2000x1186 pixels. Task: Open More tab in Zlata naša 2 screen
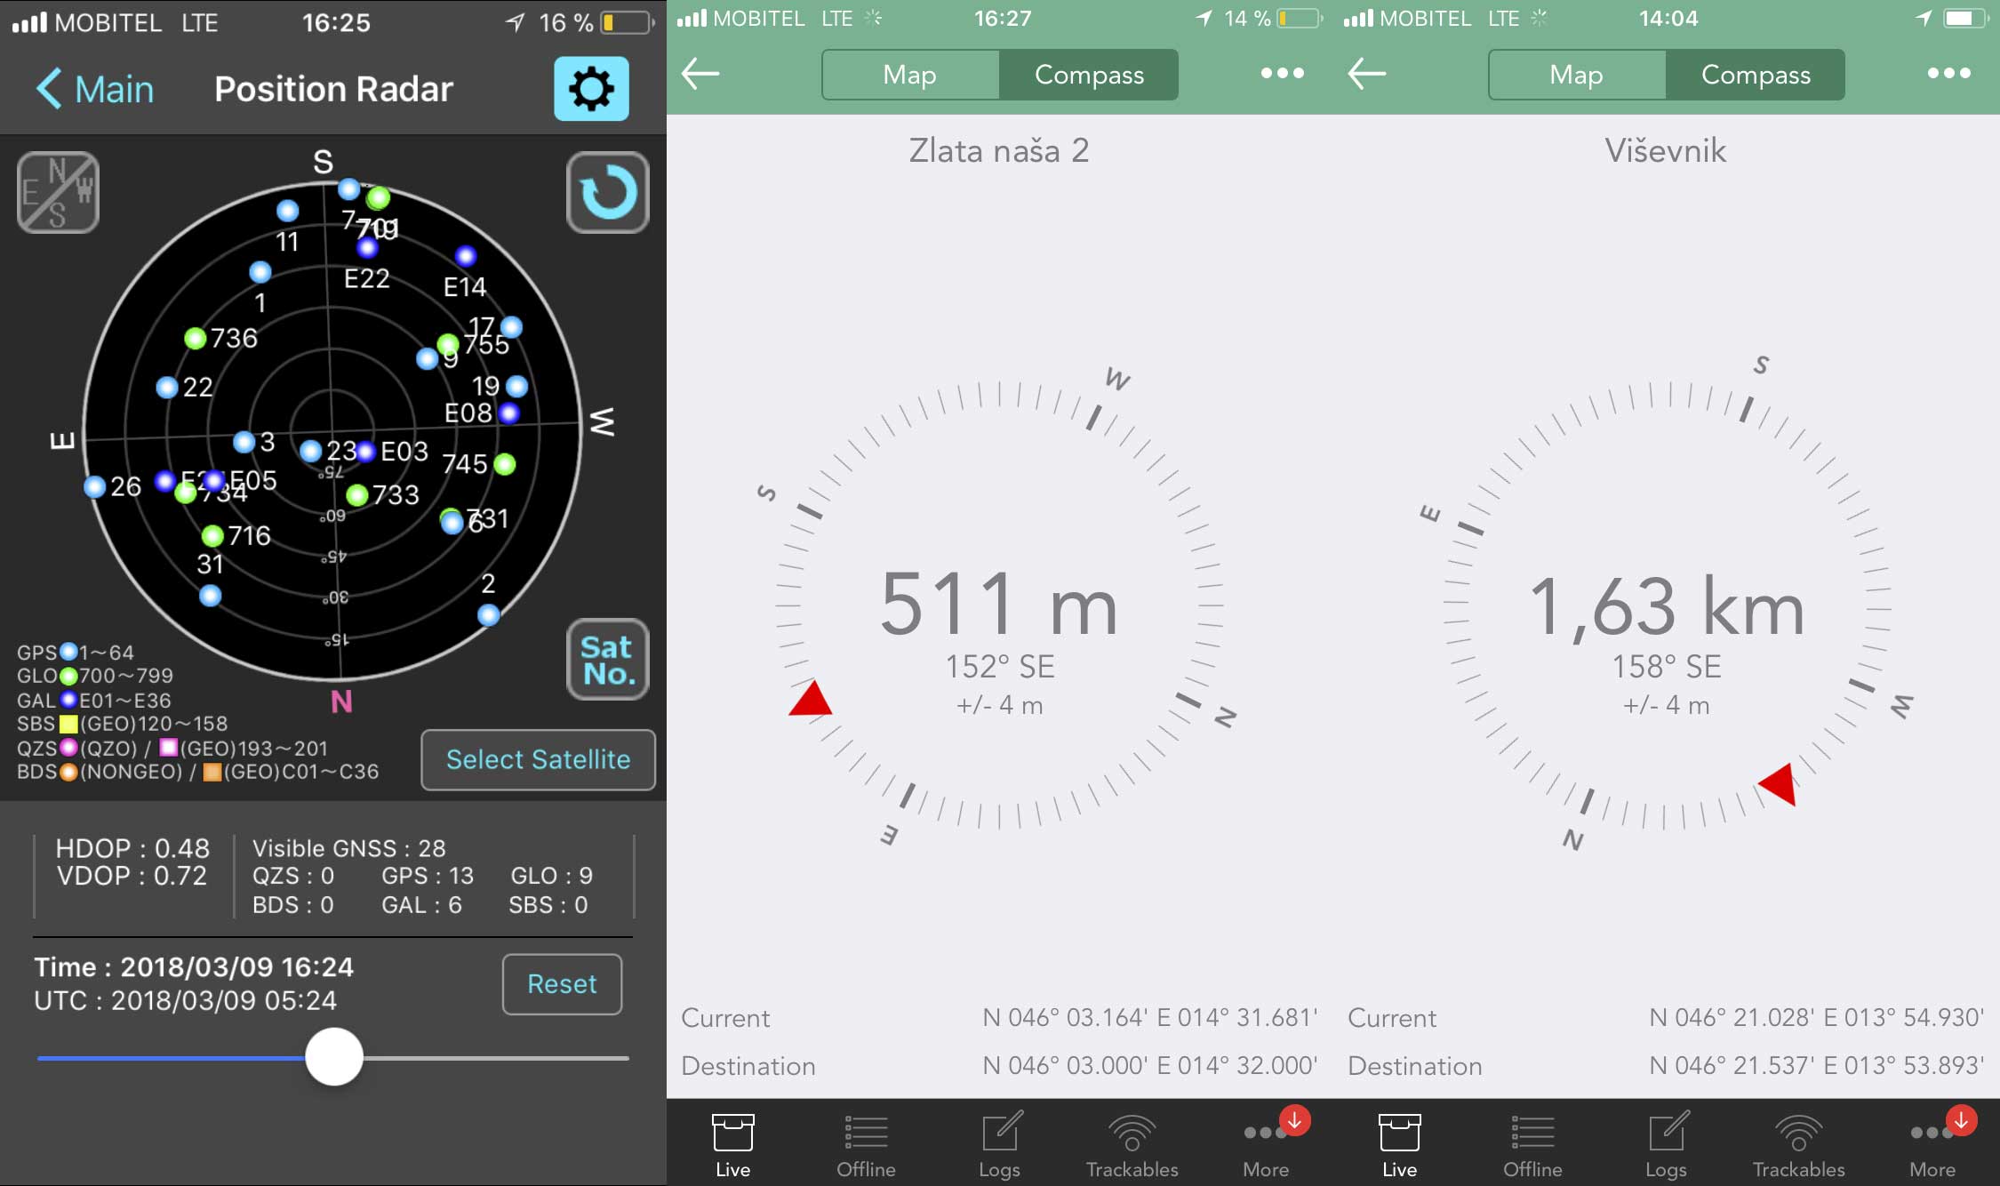point(1266,1145)
